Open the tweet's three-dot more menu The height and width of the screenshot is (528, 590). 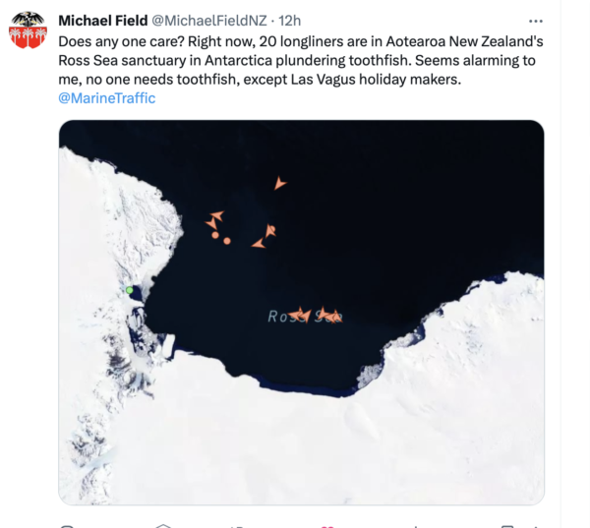pyautogui.click(x=535, y=21)
